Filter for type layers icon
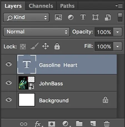125x127 pixels. 83,17
